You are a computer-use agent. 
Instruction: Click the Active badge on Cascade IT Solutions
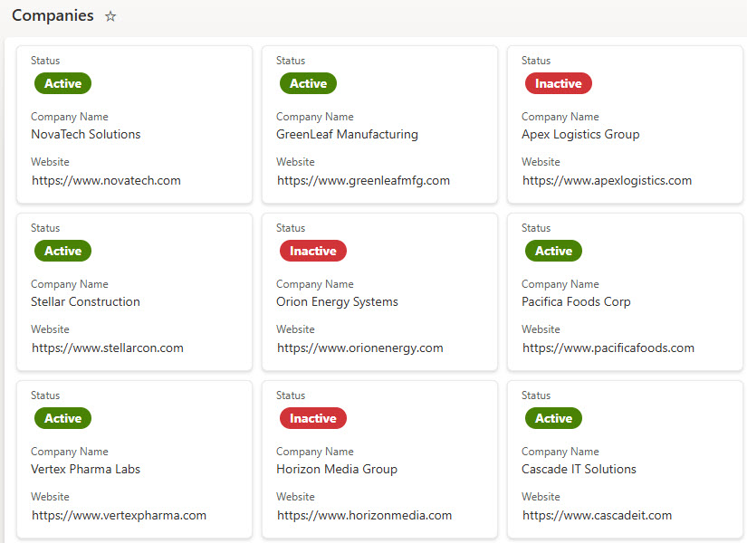point(553,418)
